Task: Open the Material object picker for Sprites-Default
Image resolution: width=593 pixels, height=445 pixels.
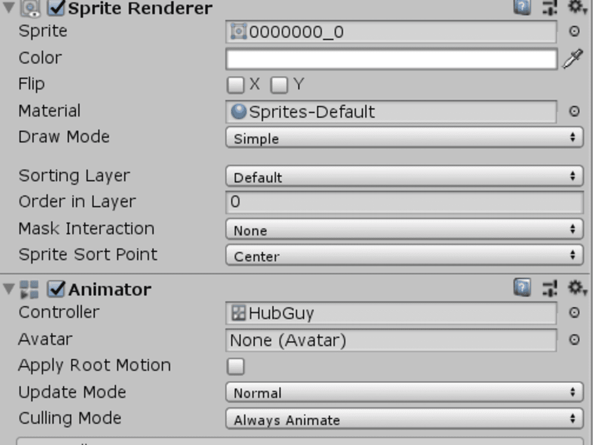Action: pyautogui.click(x=575, y=112)
